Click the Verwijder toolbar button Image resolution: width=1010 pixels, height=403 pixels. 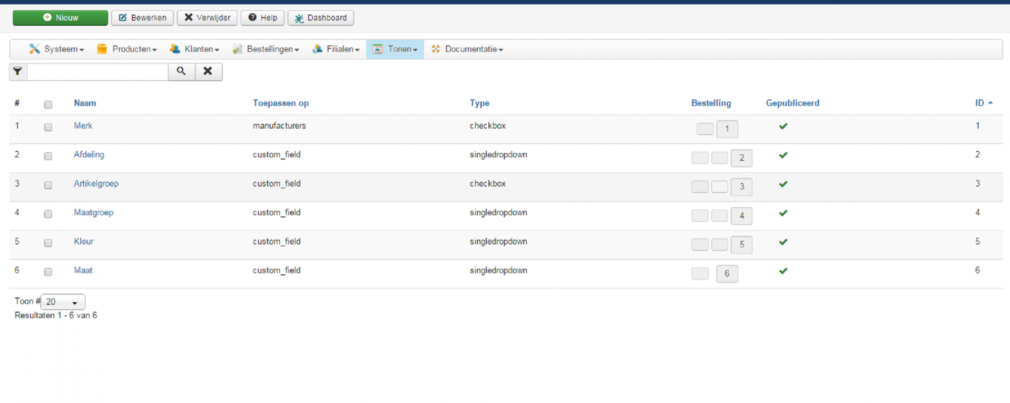click(207, 18)
